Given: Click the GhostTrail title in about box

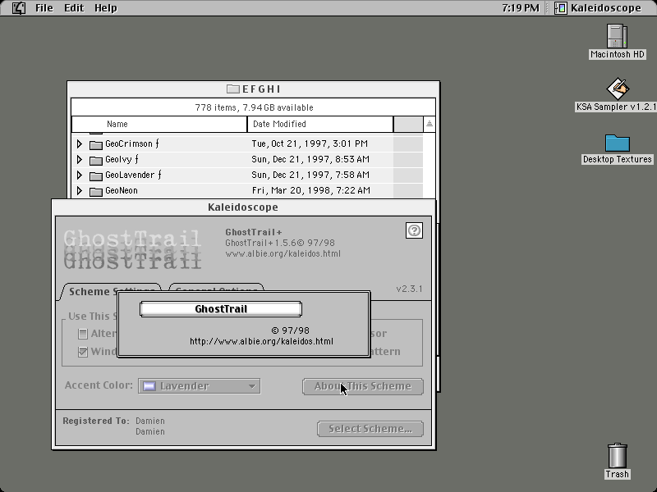Looking at the screenshot, I should pyautogui.click(x=221, y=309).
